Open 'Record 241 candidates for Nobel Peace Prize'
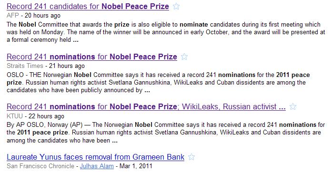 pyautogui.click(x=88, y=6)
